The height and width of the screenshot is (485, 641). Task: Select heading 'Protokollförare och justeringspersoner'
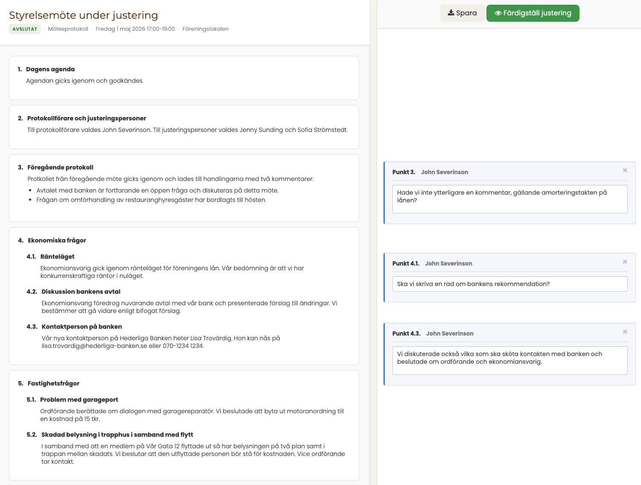[87, 118]
